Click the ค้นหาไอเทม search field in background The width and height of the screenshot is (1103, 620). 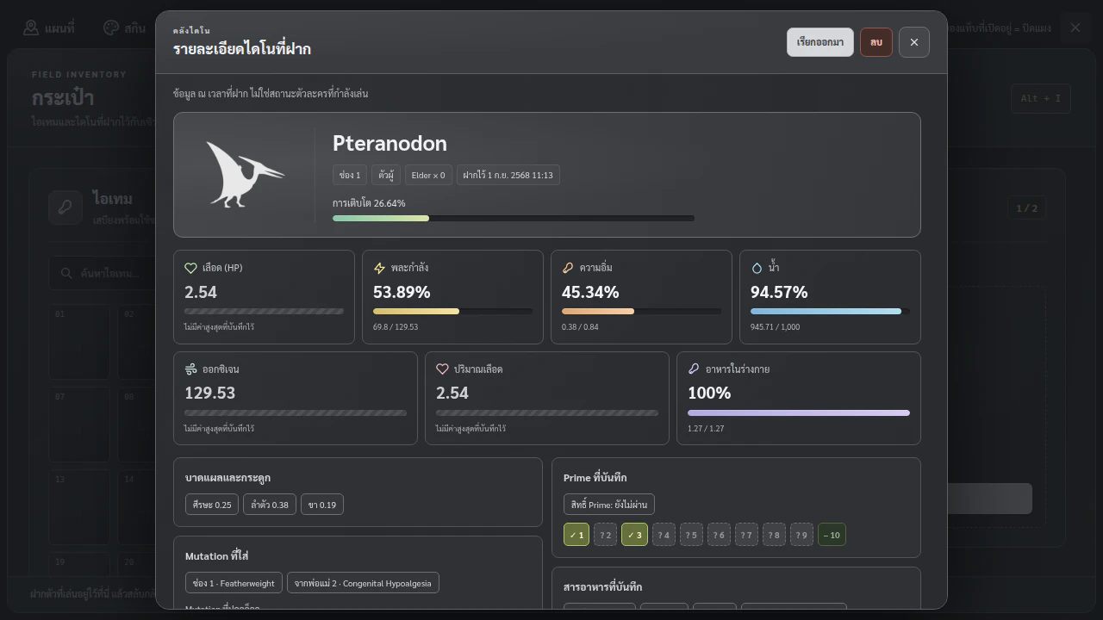pyautogui.click(x=102, y=273)
